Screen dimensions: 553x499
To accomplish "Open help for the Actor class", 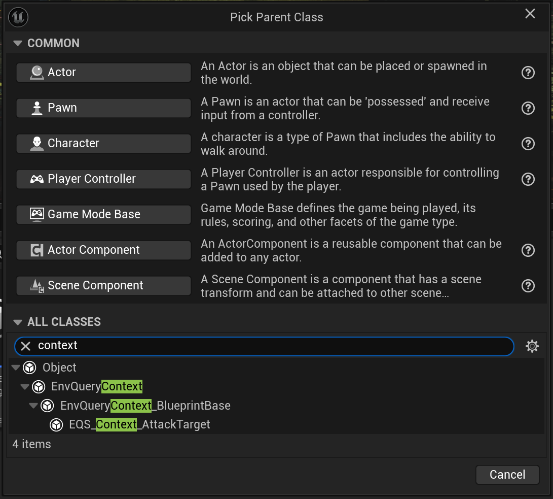I will [528, 73].
